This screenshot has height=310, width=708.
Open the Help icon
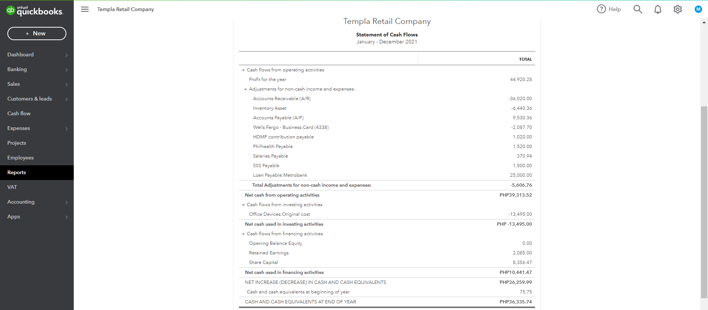(x=601, y=9)
